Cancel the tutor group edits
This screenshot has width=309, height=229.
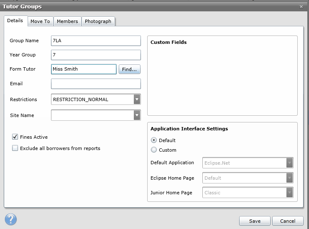pyautogui.click(x=288, y=221)
